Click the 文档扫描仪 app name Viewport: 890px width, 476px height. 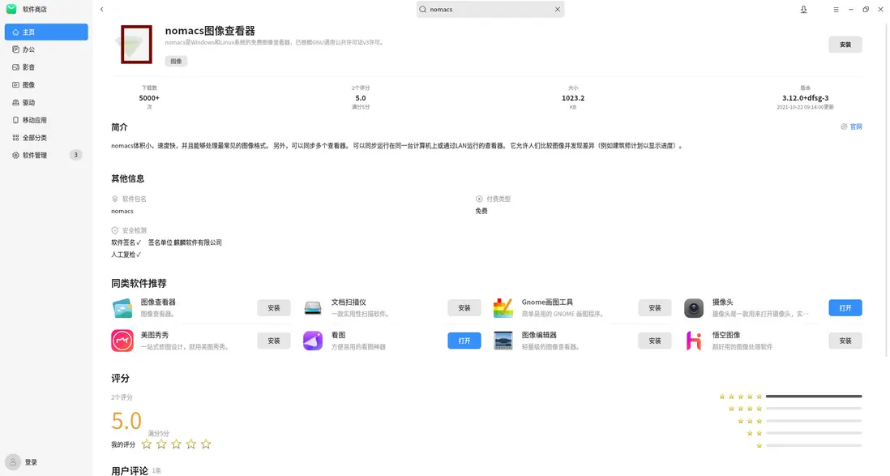pos(349,302)
